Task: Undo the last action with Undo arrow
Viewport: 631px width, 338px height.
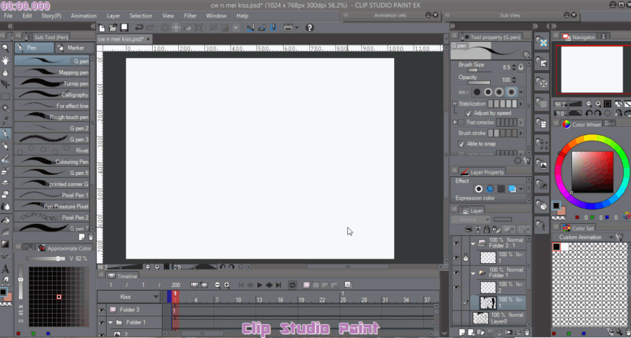Action: tap(139, 28)
